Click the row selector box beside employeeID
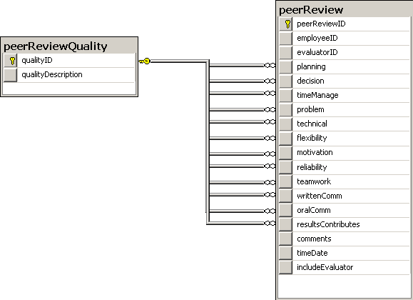The height and width of the screenshot is (300, 413). click(x=286, y=39)
